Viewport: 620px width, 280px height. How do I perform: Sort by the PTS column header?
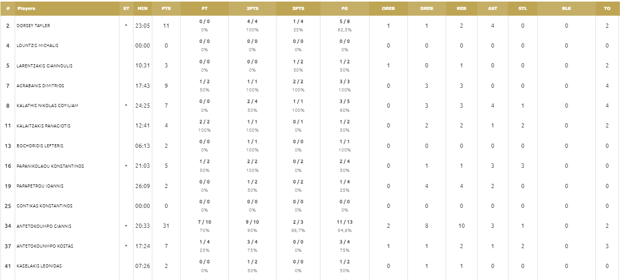(x=166, y=8)
